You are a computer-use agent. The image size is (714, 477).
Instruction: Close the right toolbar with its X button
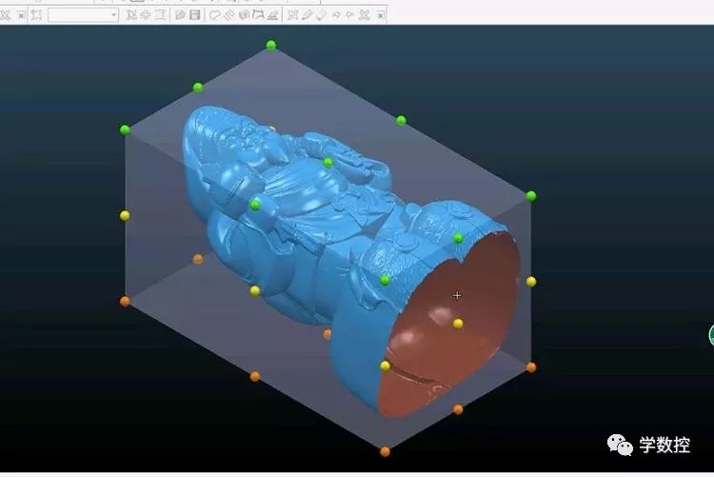coord(380,16)
